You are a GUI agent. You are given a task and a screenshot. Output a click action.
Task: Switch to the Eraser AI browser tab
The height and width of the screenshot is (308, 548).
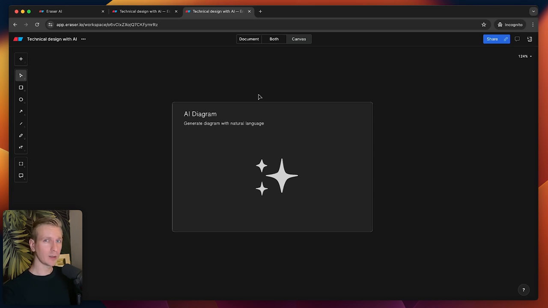tap(68, 12)
